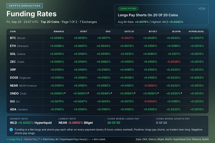This screenshot has height=143, width=215.
Task: Click 'Page 1 Of 2' text
Action: click(69, 22)
